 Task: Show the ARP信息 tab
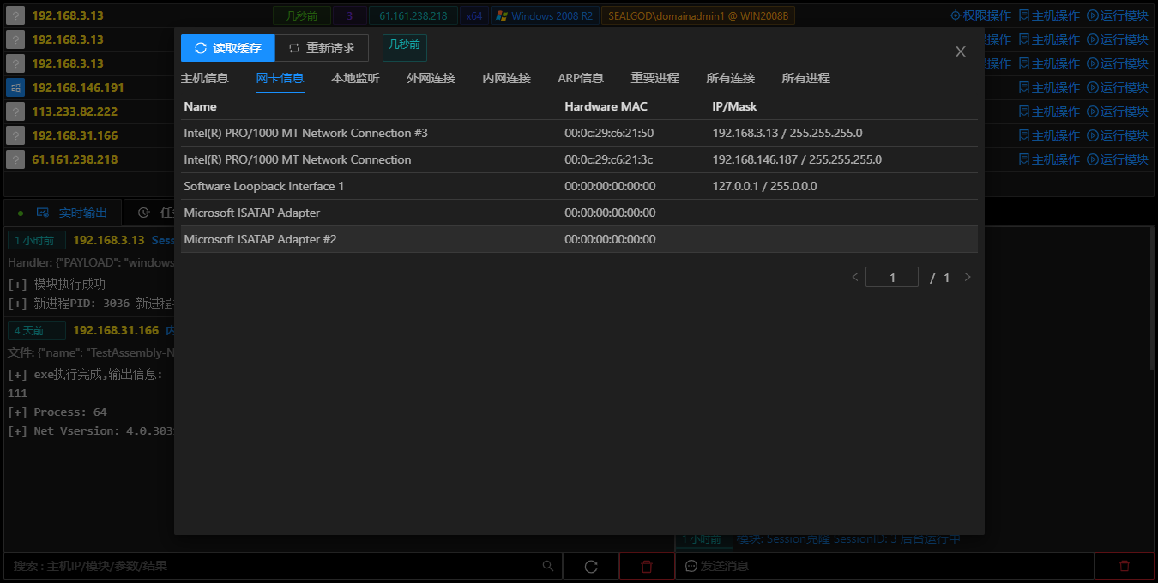coord(581,78)
